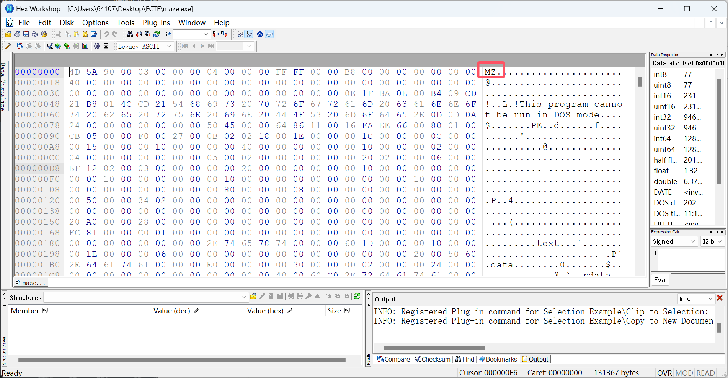Select the maze document tab
Screen dimensions: 728x378
tap(31, 283)
